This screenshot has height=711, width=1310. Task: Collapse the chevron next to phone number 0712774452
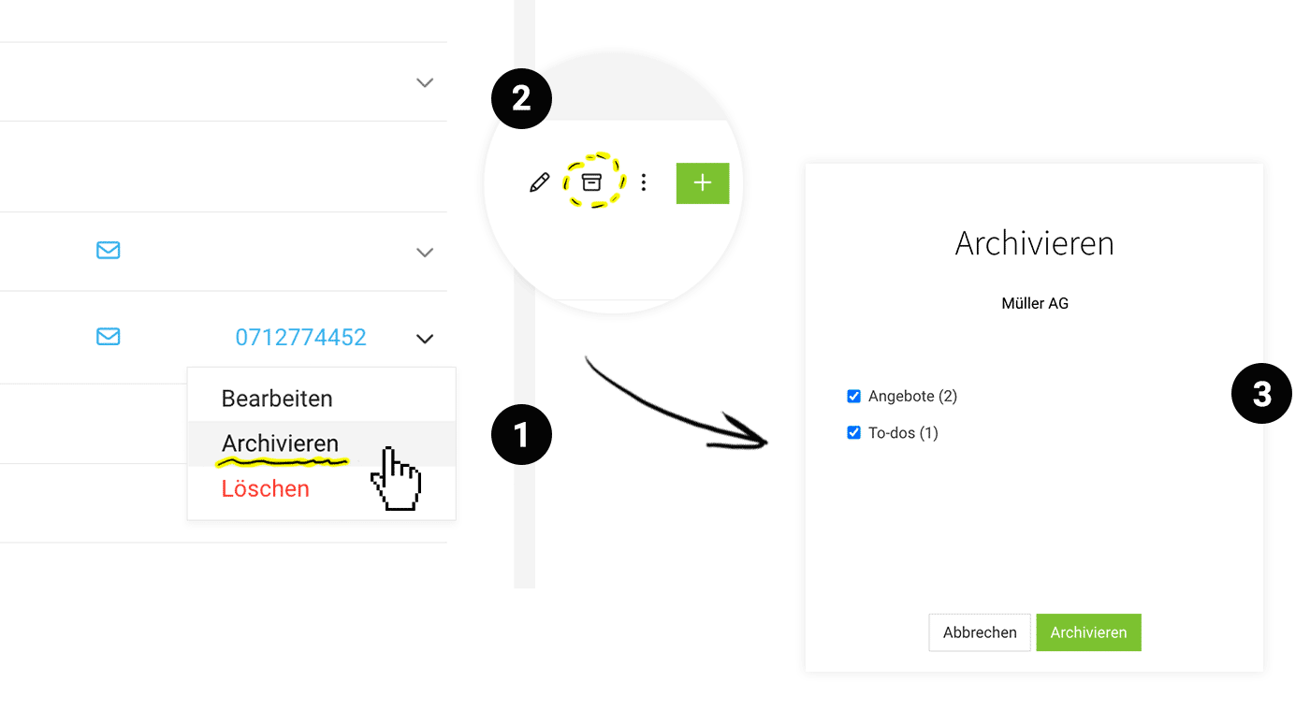(425, 338)
